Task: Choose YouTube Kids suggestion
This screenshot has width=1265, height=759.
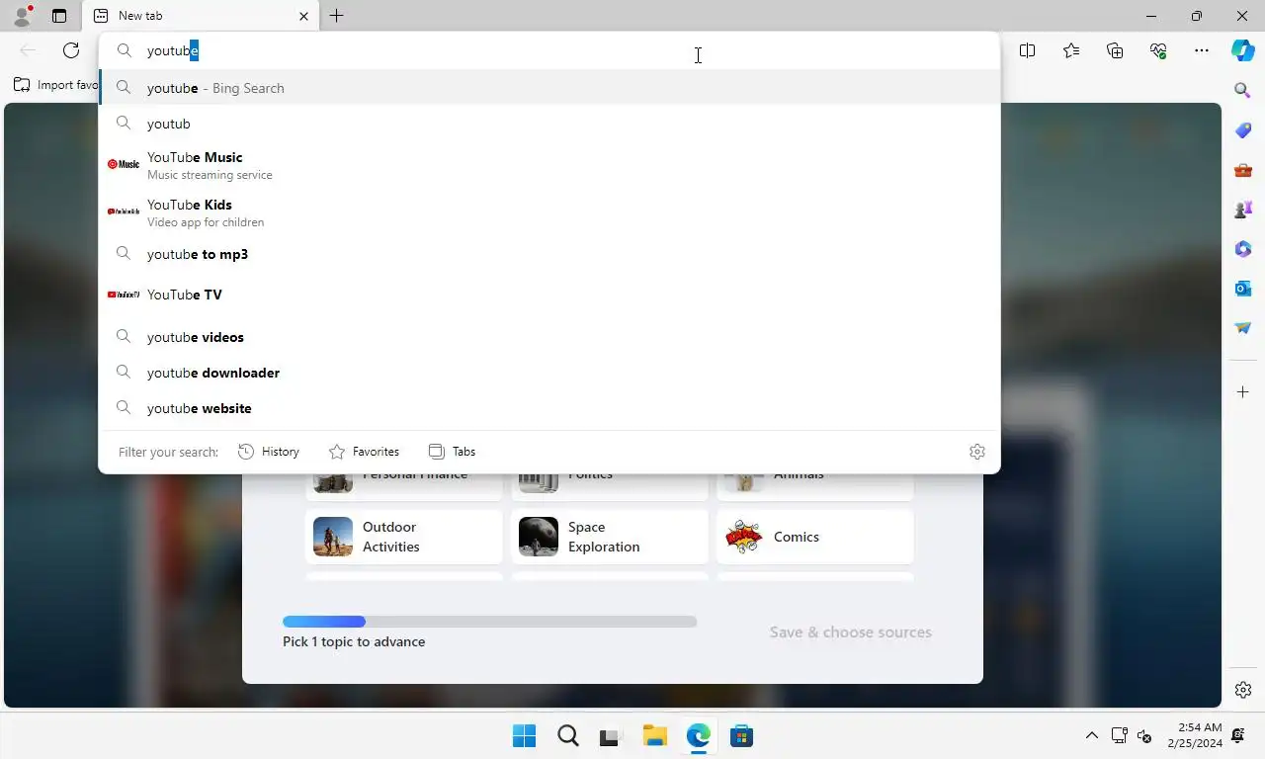Action: 549,211
